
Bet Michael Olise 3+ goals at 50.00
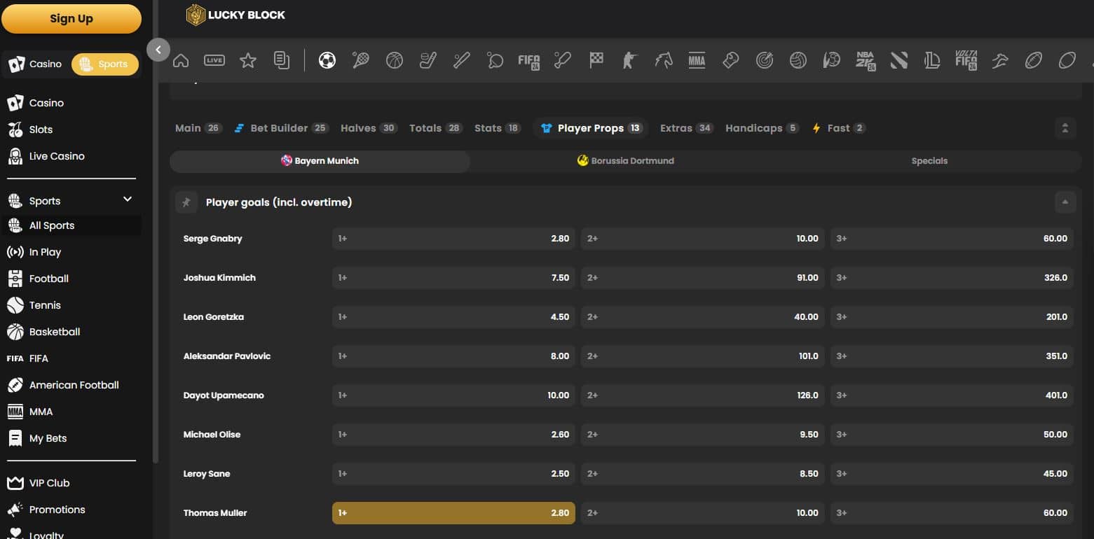[952, 435]
